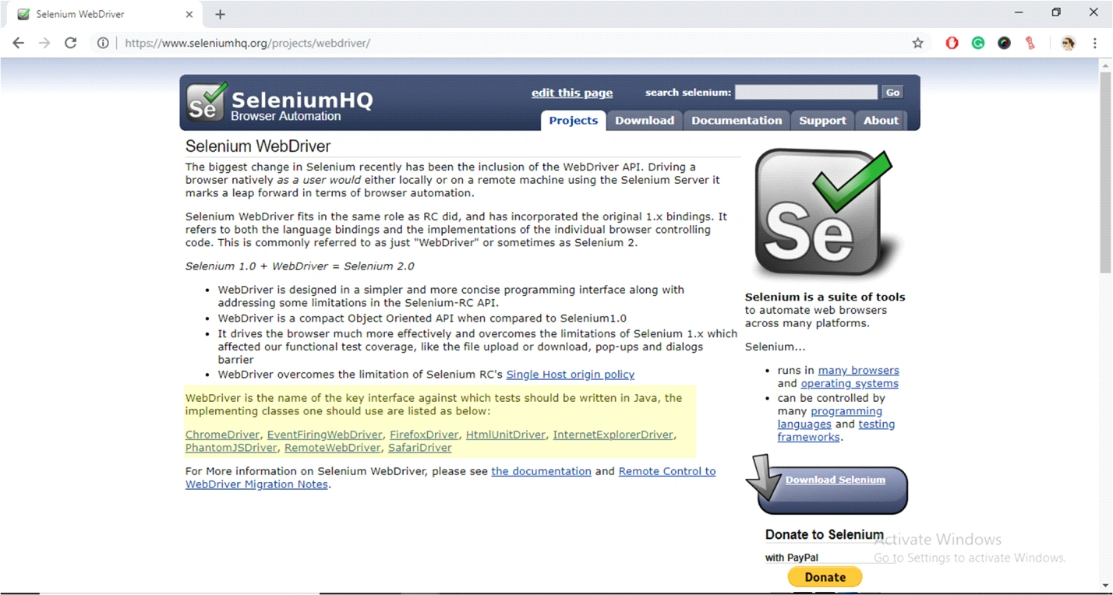The height and width of the screenshot is (595, 1113).
Task: Follow the ChromeDriver link
Action: click(222, 435)
